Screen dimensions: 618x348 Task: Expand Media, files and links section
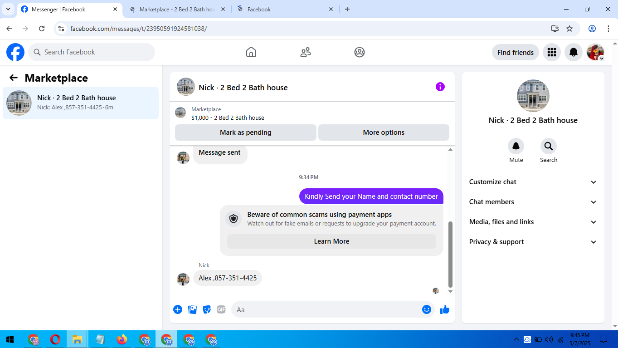point(533,222)
